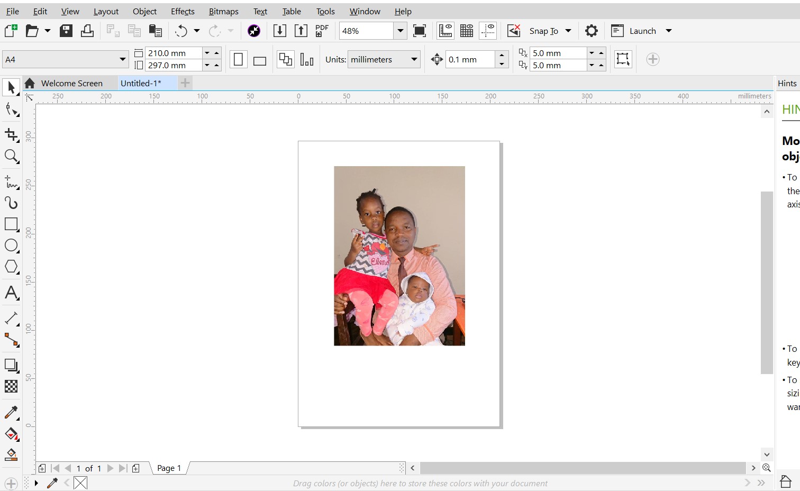The height and width of the screenshot is (491, 800).
Task: Toggle snapping off icon
Action: (x=514, y=31)
